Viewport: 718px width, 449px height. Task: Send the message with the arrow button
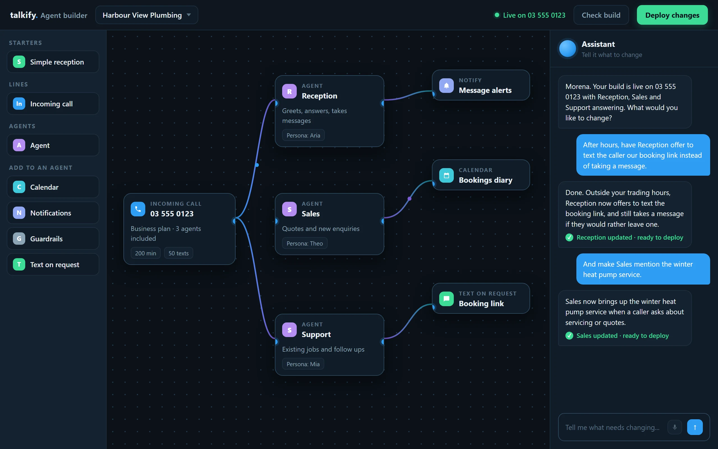coord(695,427)
